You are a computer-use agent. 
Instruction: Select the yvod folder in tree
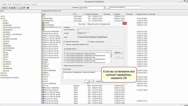[x=7, y=71]
